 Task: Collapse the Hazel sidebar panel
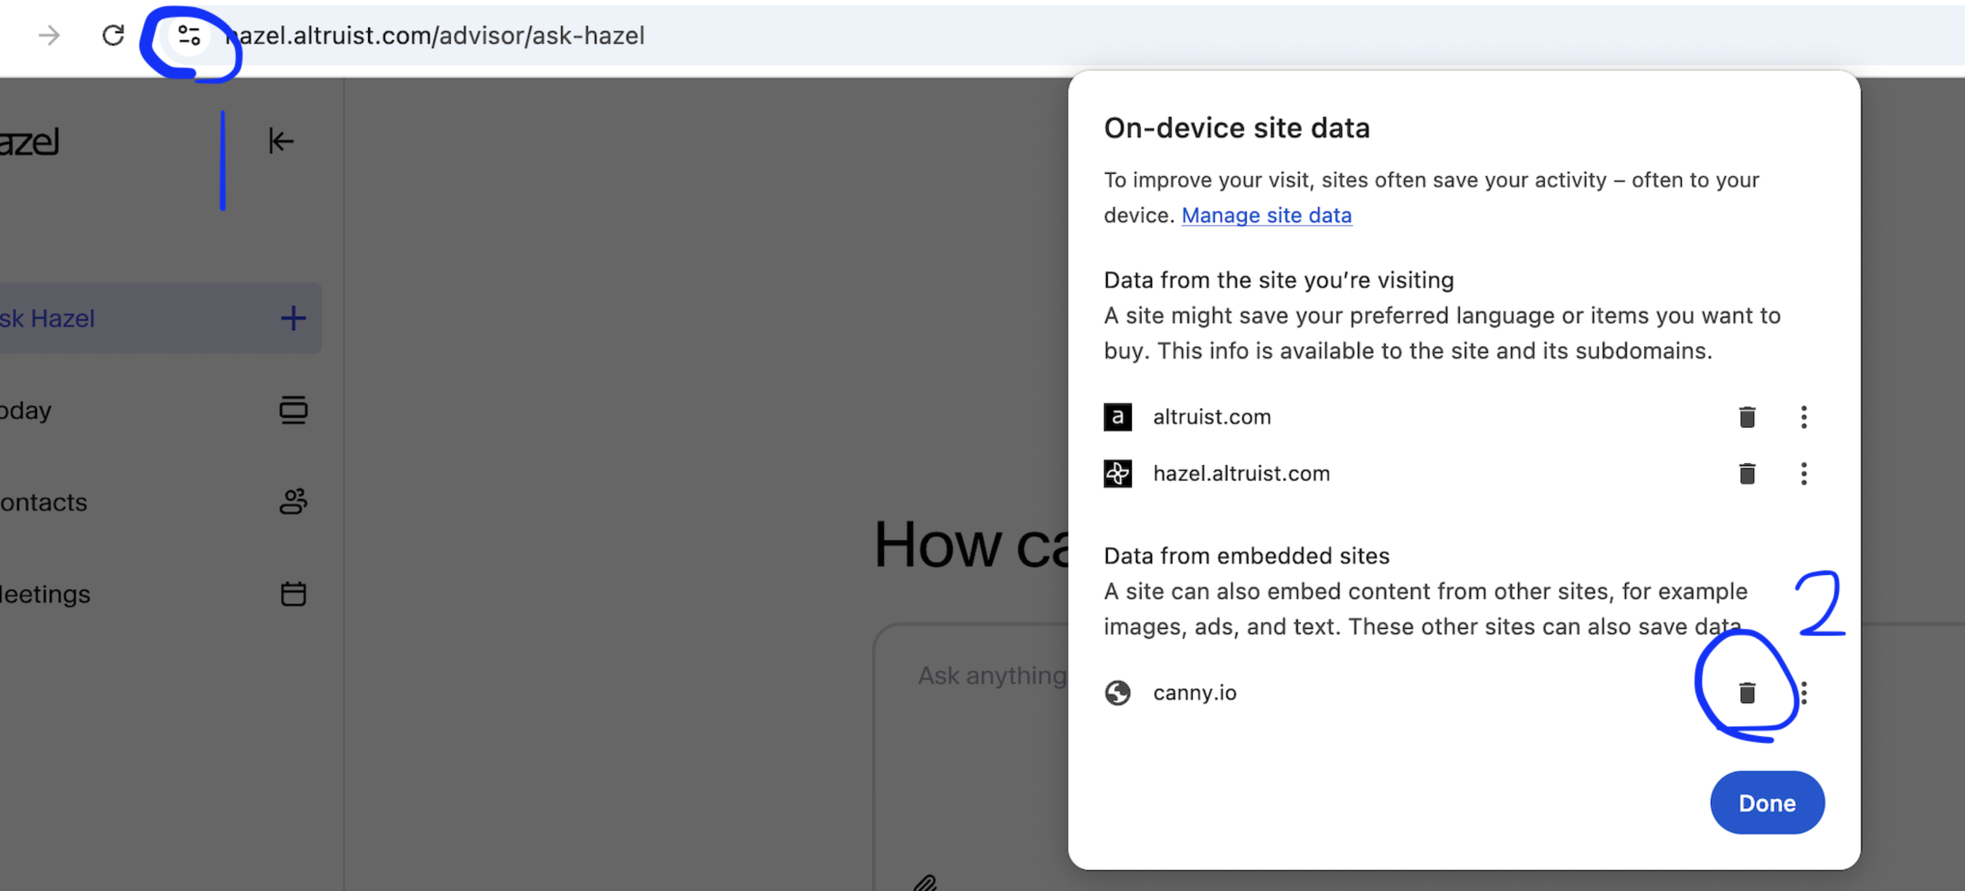281,141
